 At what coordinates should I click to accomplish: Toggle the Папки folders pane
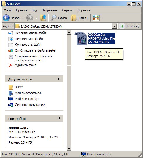coord(79,18)
